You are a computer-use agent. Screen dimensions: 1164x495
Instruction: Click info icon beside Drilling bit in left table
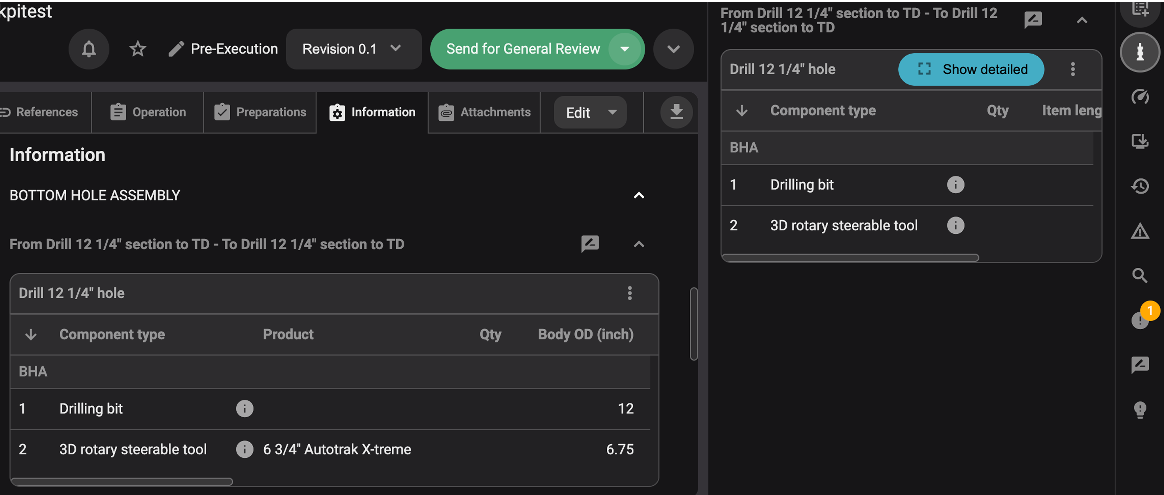coord(245,408)
